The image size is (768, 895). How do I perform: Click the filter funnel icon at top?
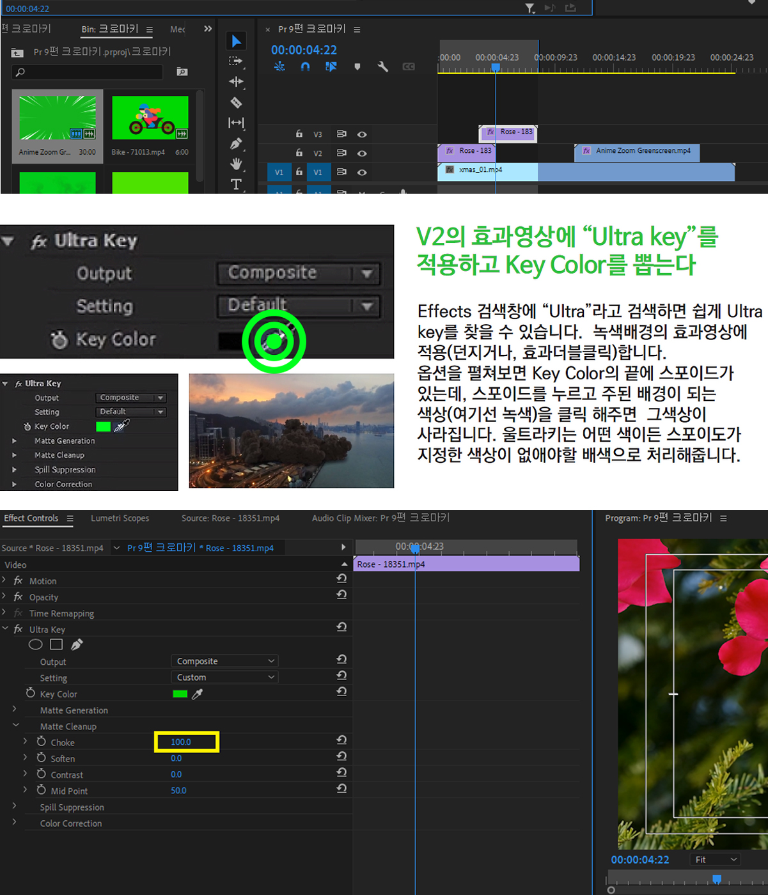coord(529,8)
